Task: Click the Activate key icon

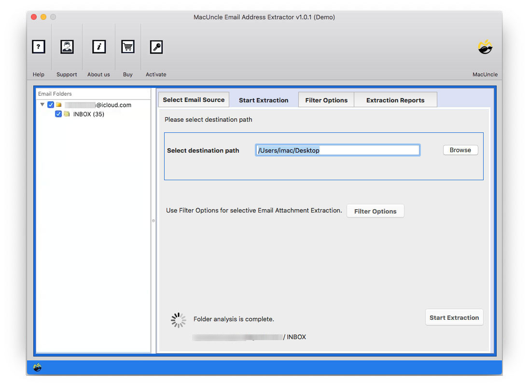Action: coord(155,47)
